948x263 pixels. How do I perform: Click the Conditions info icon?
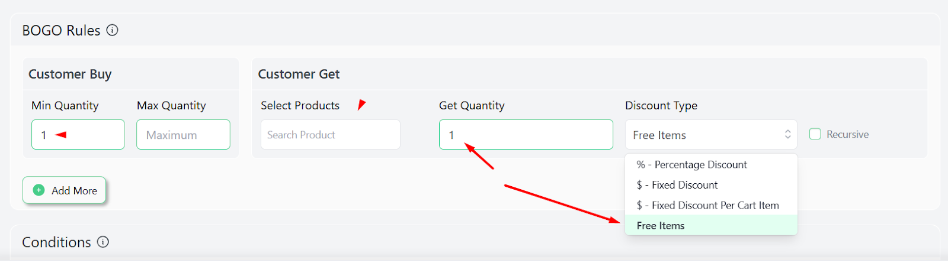pos(103,242)
